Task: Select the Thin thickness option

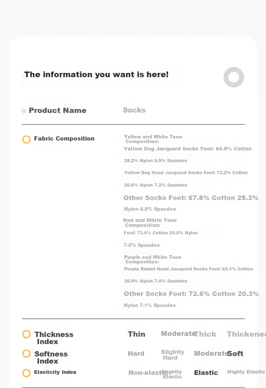Action: coord(136,334)
